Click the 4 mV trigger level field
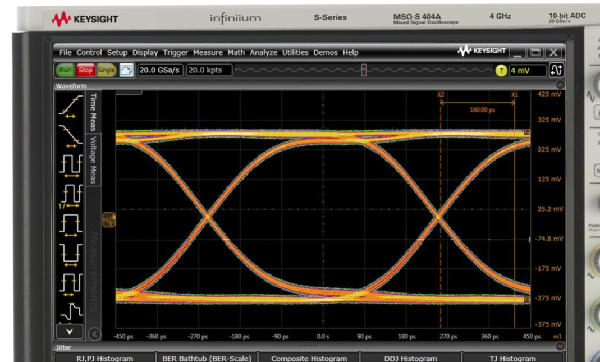Image resolution: width=600 pixels, height=362 pixels. 527,71
